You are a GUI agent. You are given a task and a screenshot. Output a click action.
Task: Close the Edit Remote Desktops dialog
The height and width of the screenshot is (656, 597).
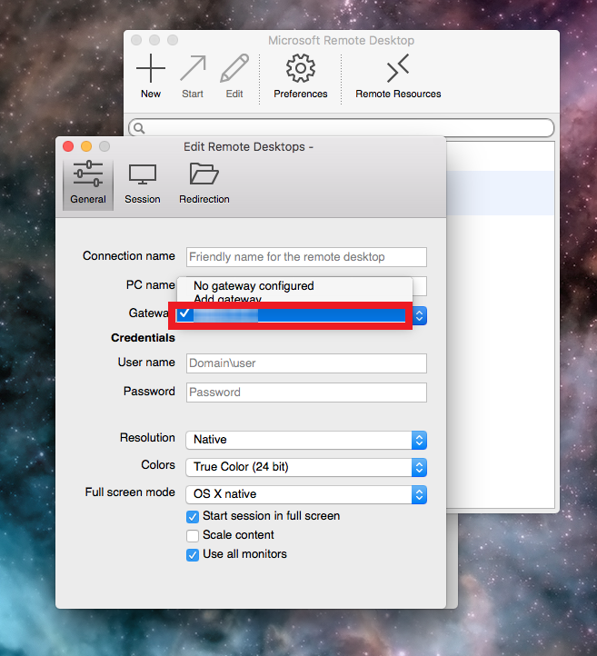pos(68,146)
